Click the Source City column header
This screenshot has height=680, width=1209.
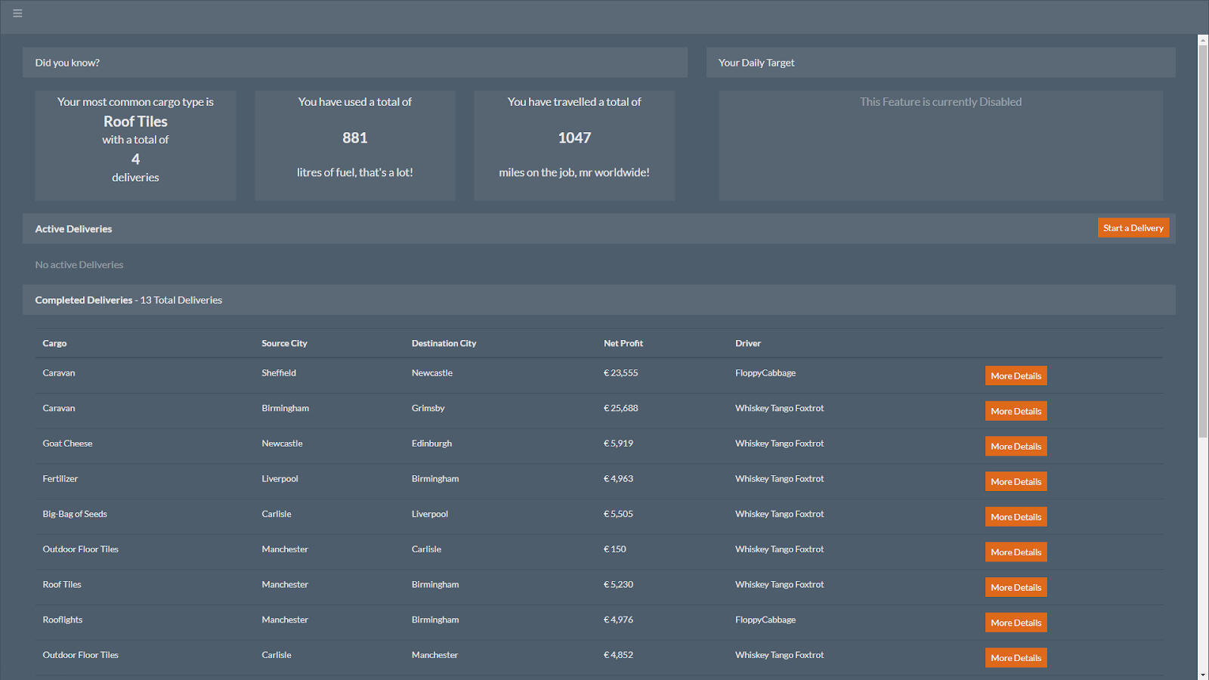pos(284,344)
